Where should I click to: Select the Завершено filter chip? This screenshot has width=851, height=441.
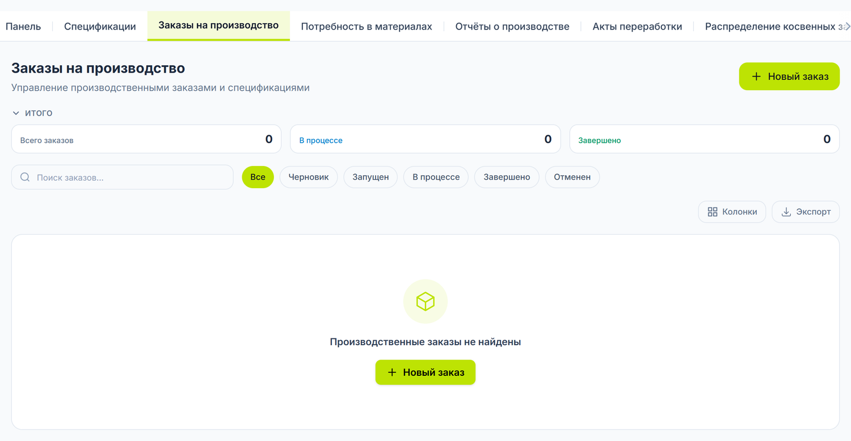(507, 177)
